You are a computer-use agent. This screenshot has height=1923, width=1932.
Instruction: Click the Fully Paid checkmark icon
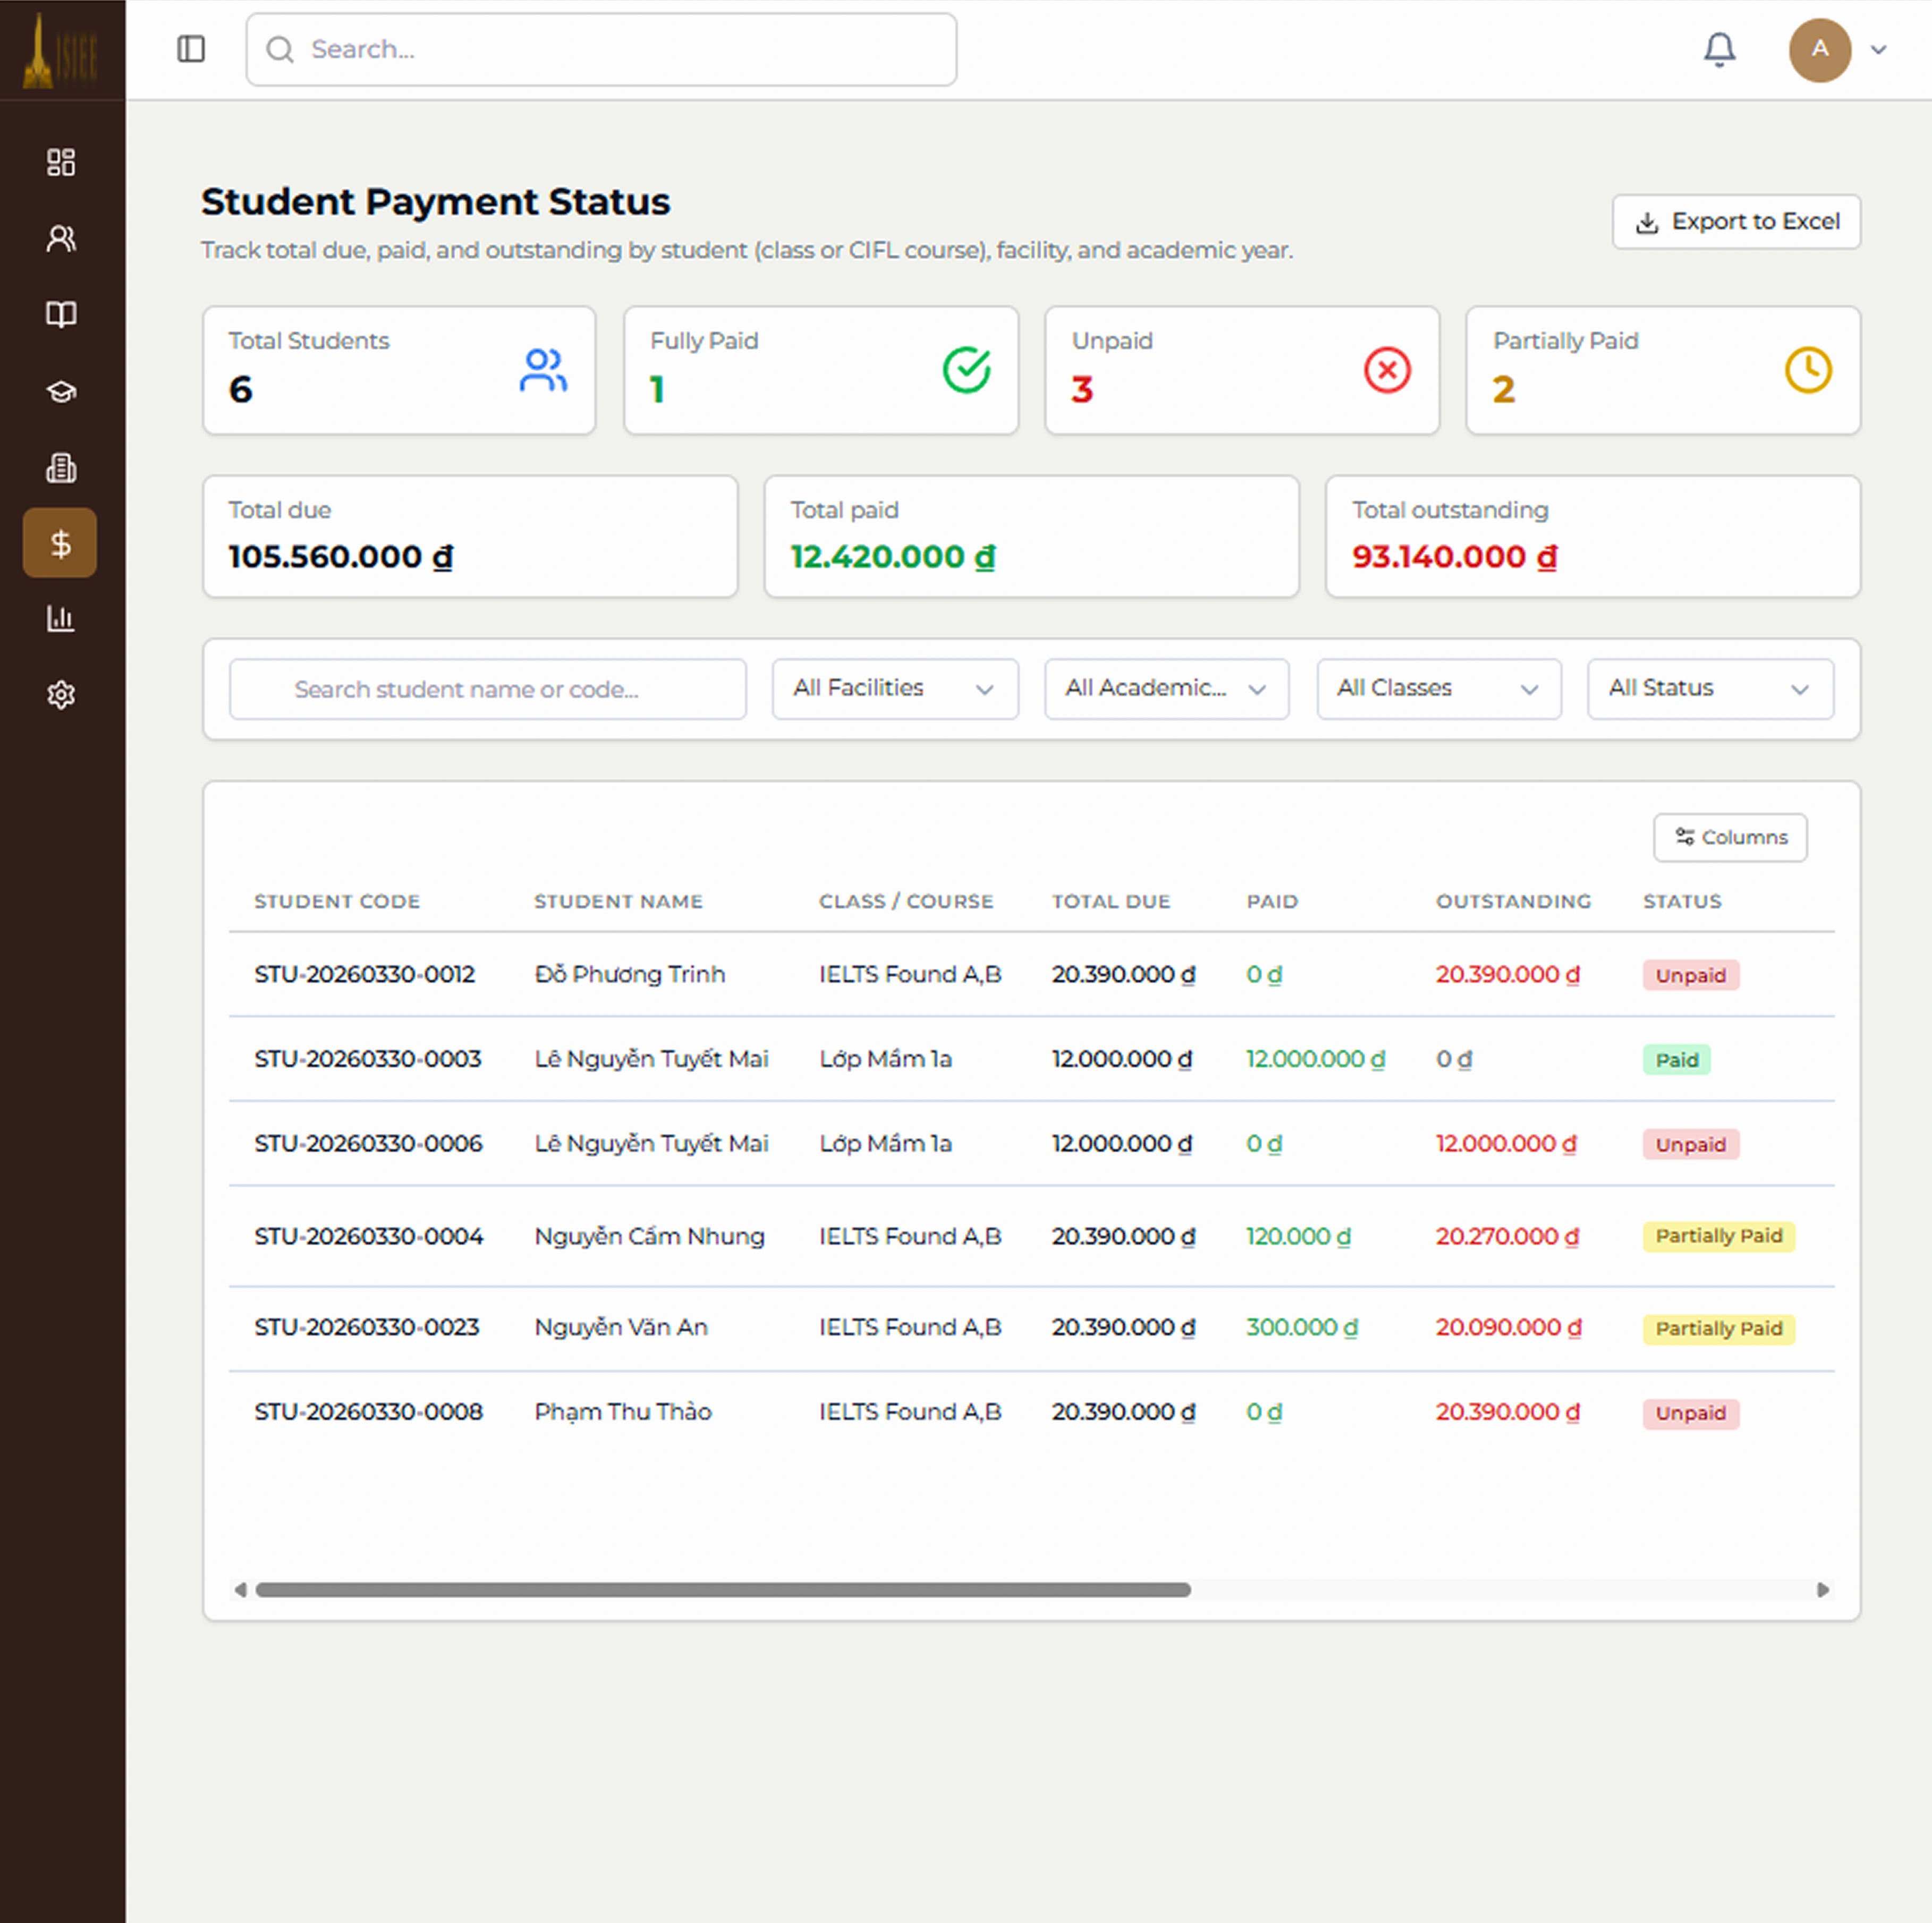966,370
